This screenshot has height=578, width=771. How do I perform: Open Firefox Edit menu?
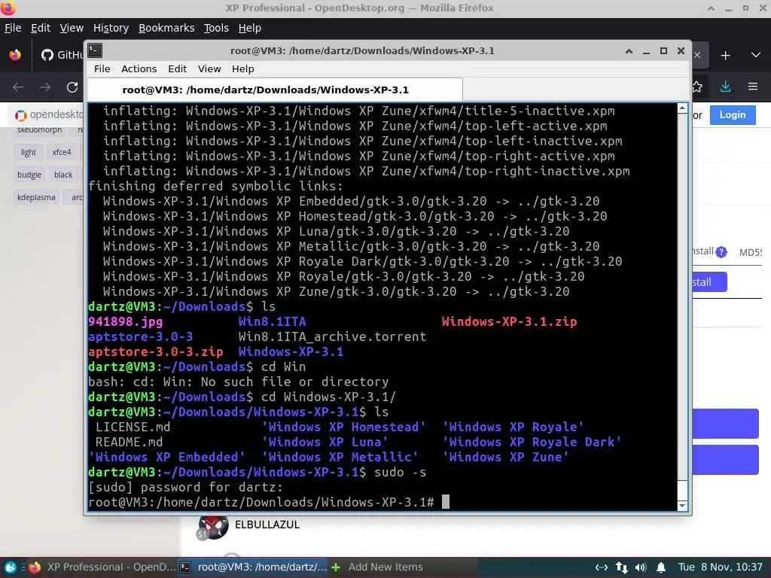coord(41,28)
